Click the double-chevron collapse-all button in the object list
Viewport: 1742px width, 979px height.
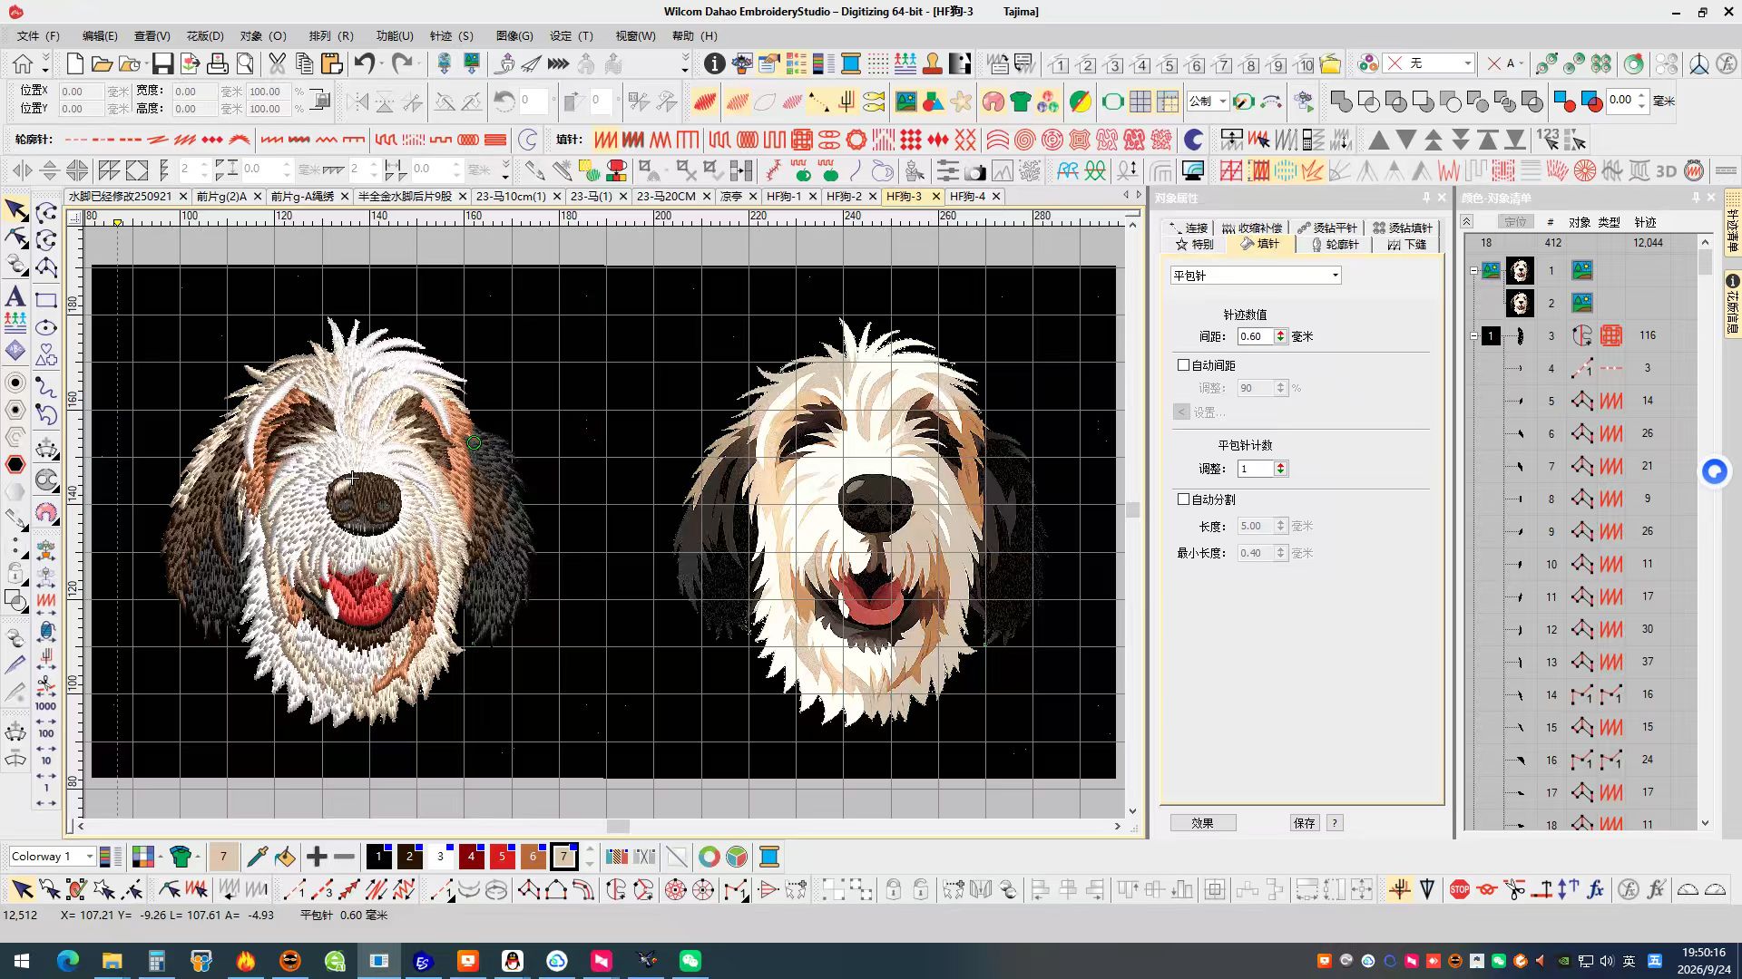1467,222
